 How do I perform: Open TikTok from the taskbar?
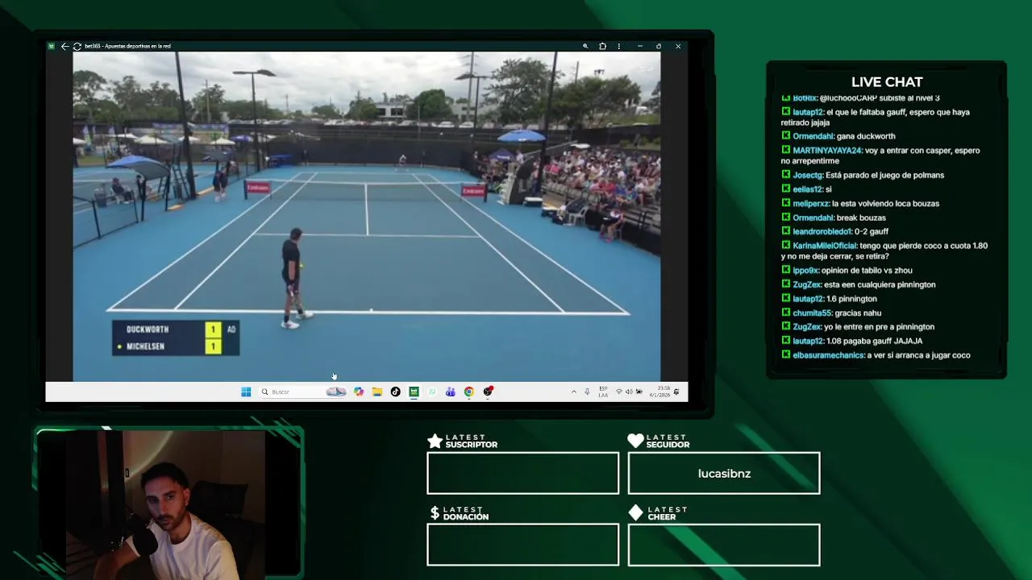click(395, 391)
